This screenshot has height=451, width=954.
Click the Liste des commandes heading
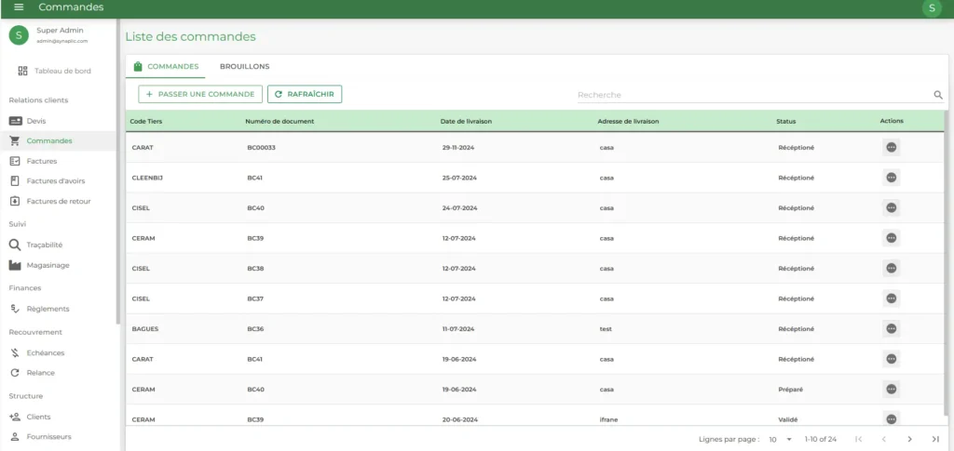(x=190, y=36)
